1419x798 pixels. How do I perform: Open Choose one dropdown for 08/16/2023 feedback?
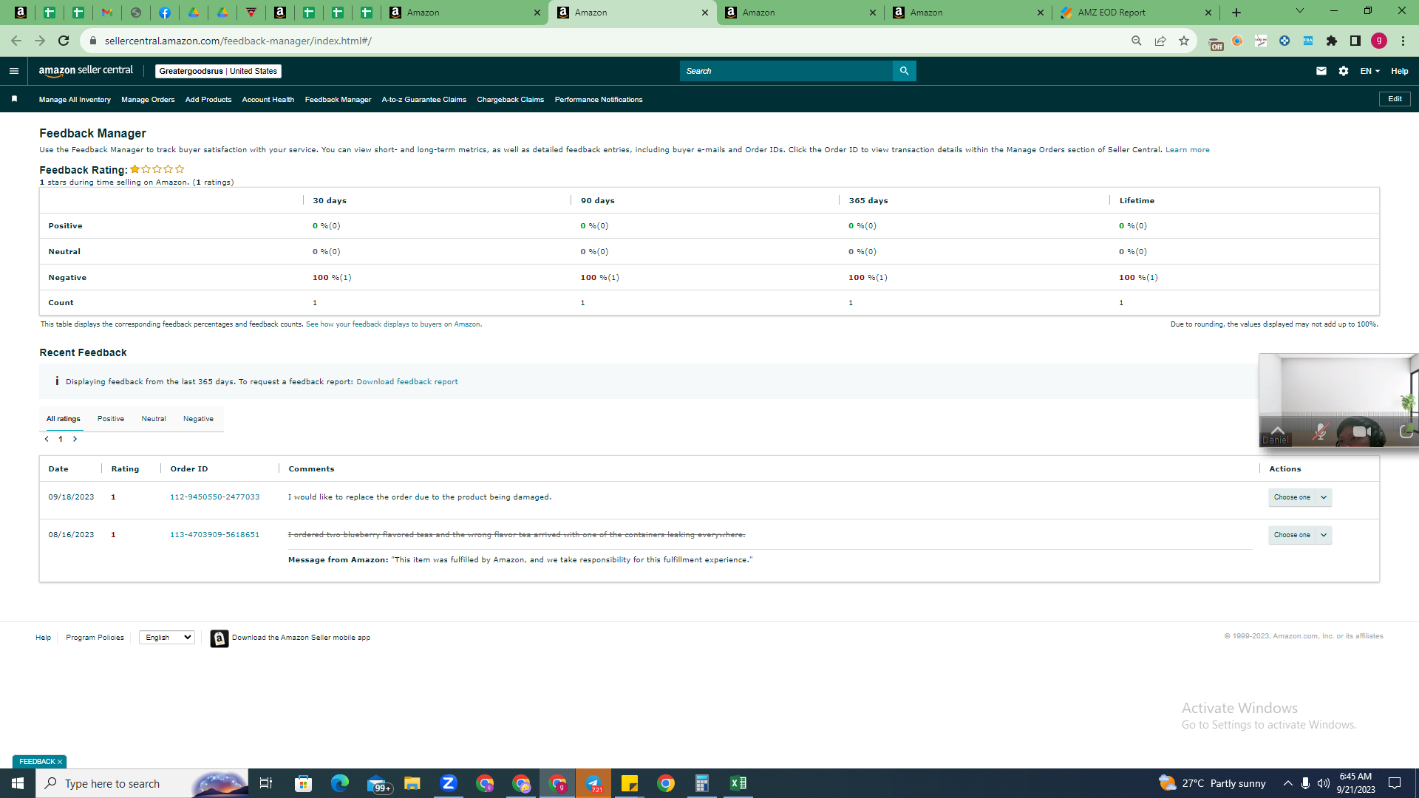1300,535
